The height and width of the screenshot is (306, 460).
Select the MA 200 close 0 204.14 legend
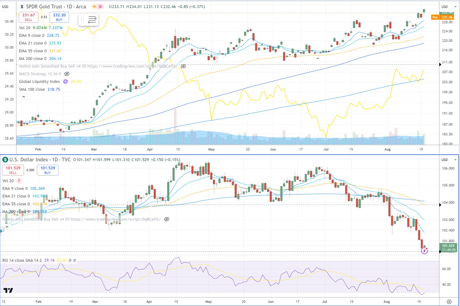(40, 58)
